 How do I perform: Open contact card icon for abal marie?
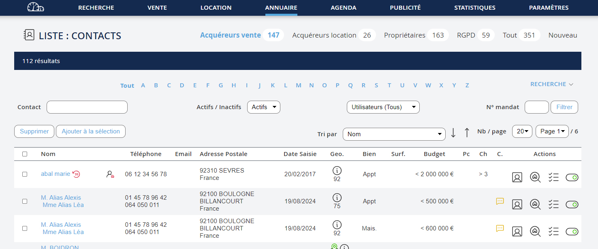(x=517, y=177)
